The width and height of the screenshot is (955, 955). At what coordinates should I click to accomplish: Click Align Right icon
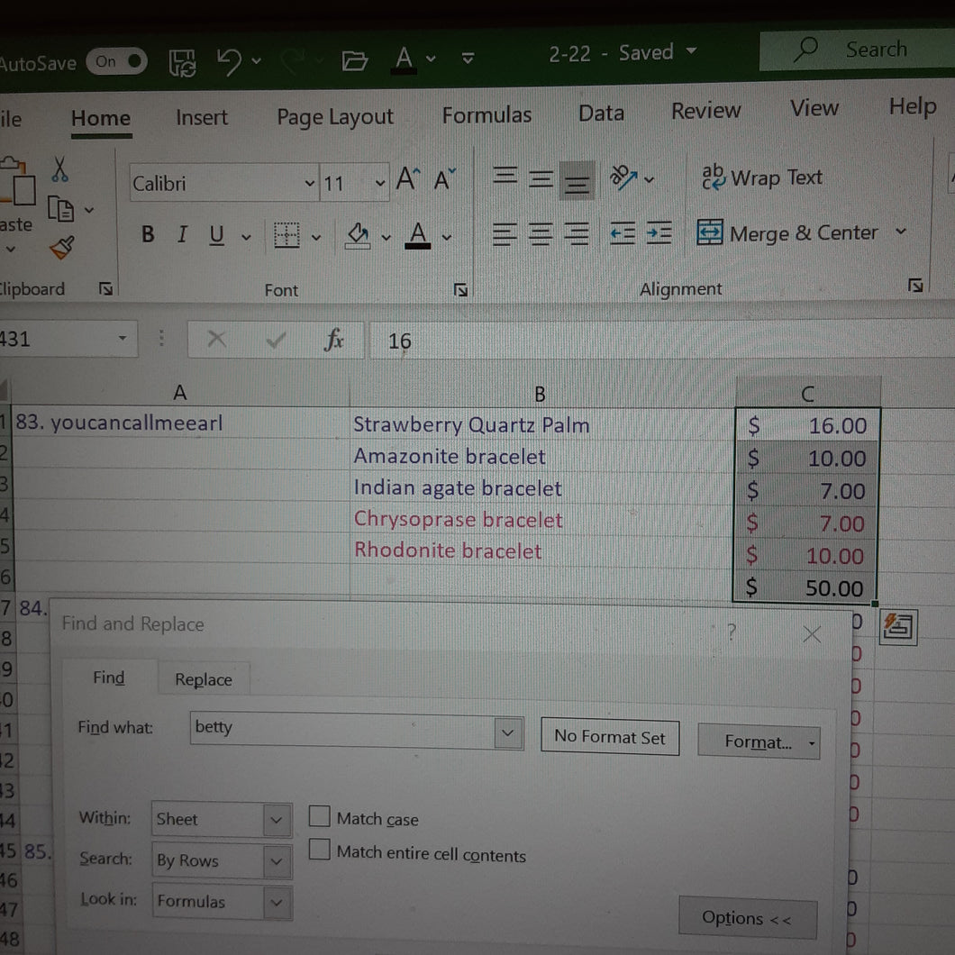577,234
